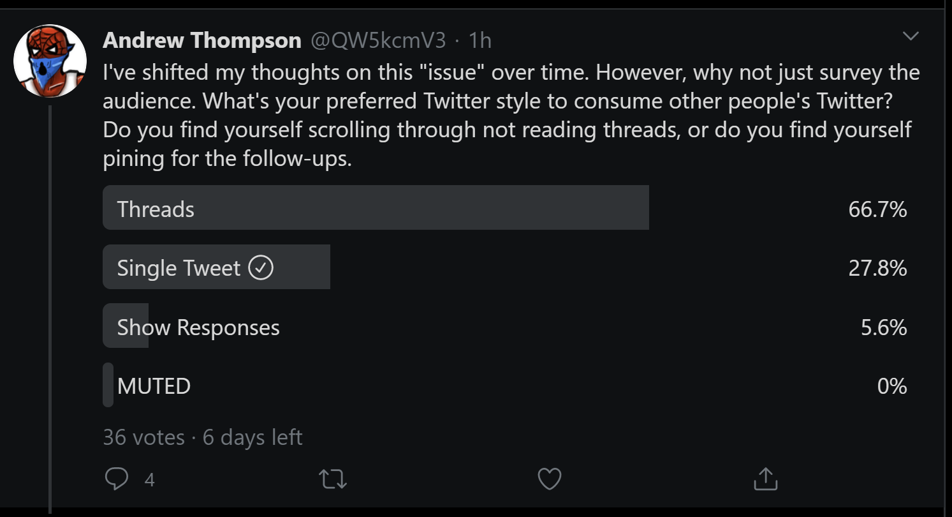
Task: Open the tweet's more options chevron
Action: click(911, 36)
